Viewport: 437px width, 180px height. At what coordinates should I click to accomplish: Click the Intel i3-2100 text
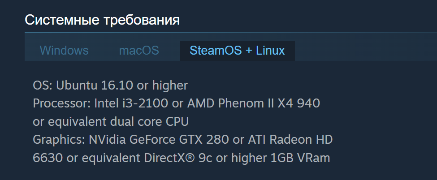point(131,103)
